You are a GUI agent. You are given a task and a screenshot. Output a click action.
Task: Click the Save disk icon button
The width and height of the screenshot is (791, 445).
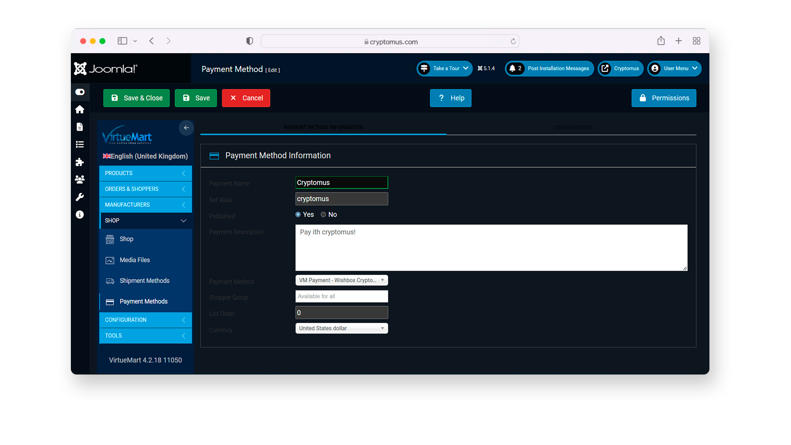[196, 98]
